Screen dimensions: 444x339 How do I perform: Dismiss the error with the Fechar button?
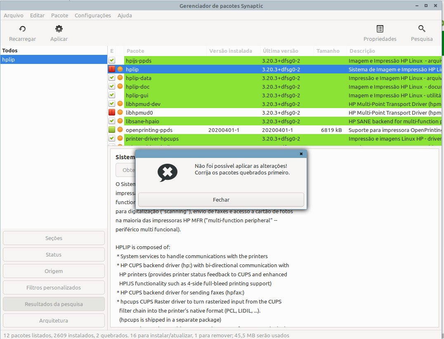click(221, 200)
